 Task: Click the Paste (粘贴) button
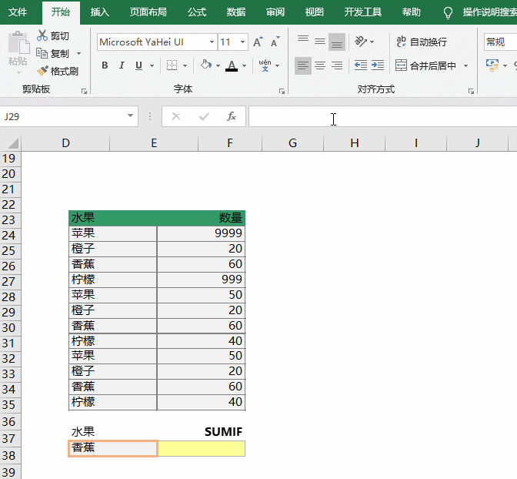pyautogui.click(x=17, y=51)
